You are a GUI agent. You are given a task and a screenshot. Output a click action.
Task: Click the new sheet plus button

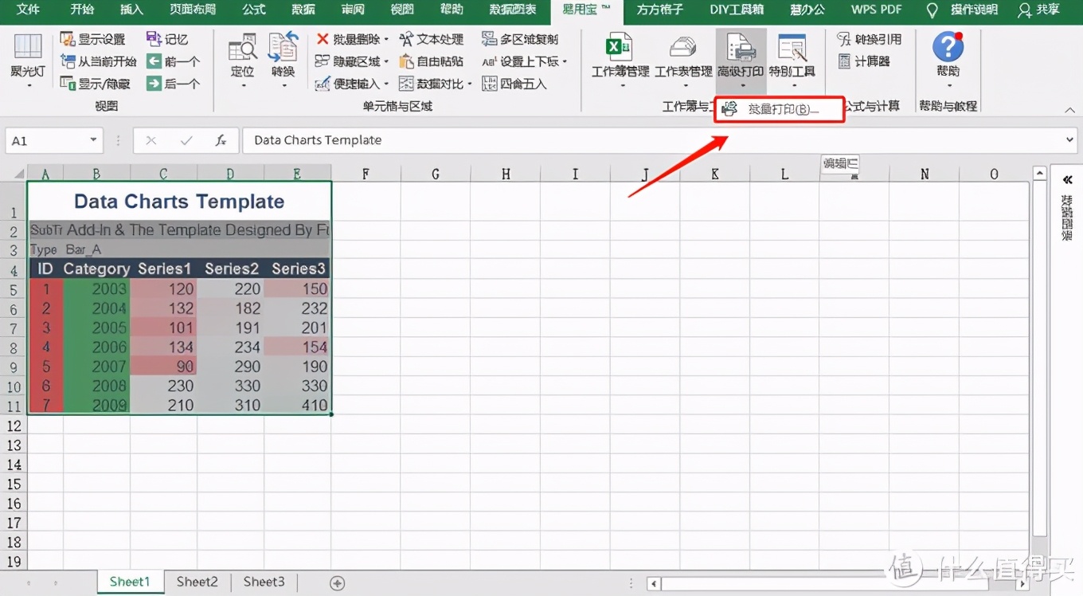pos(337,582)
